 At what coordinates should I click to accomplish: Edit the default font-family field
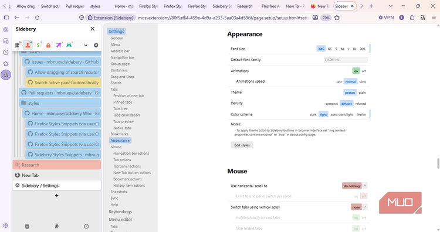346,59
